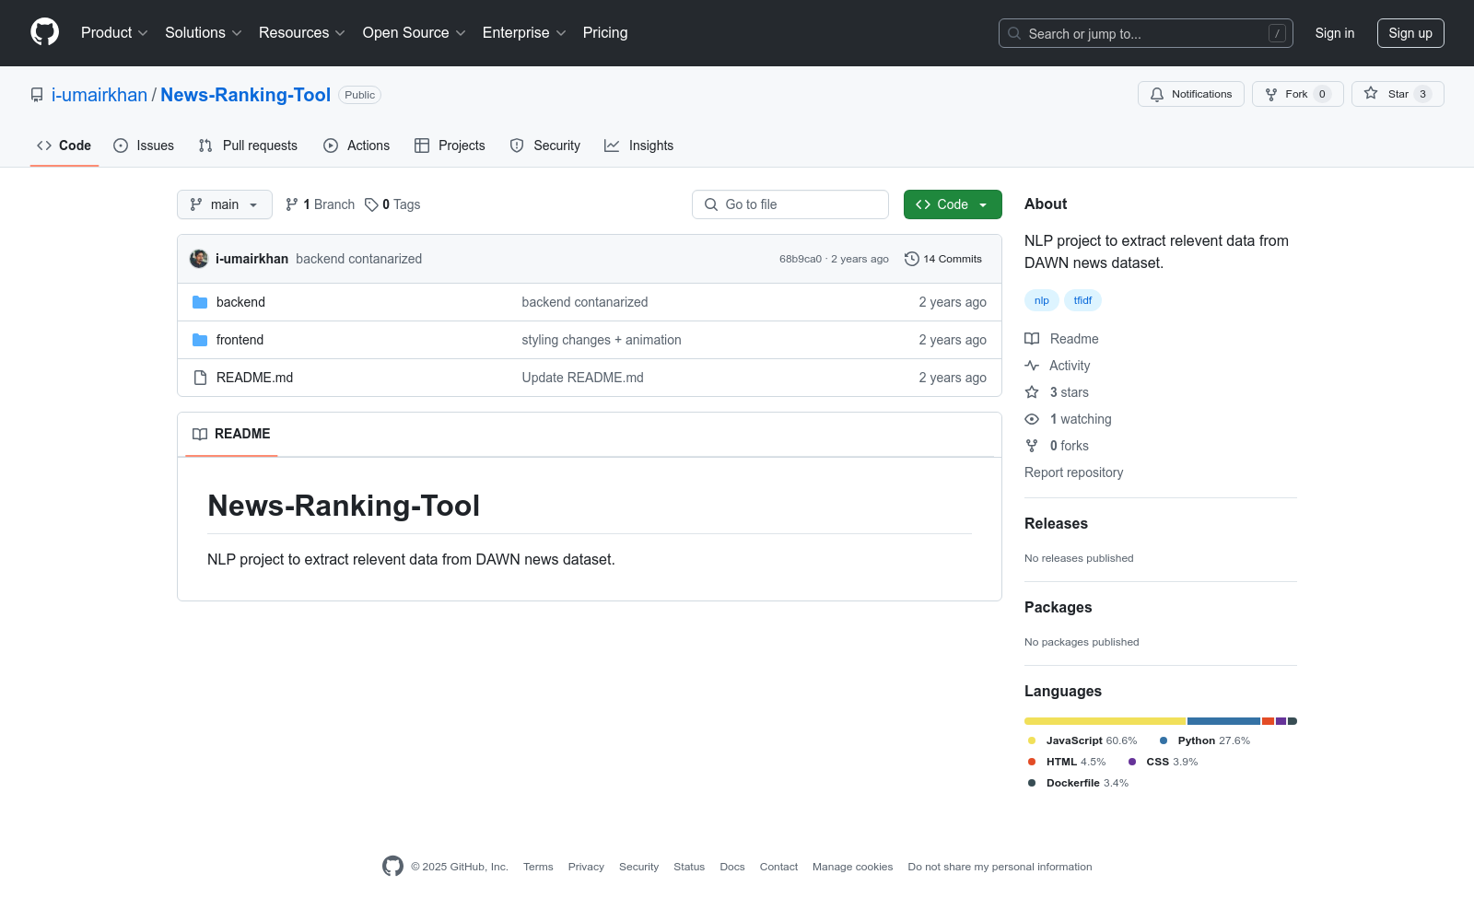Image resolution: width=1474 pixels, height=921 pixels.
Task: Open the green Code dropdown button
Action: point(953,204)
